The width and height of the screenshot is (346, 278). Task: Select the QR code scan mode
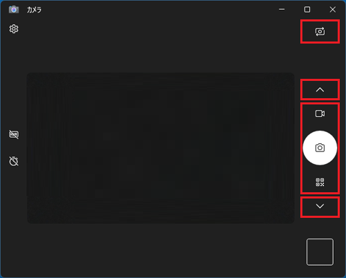pyautogui.click(x=320, y=182)
